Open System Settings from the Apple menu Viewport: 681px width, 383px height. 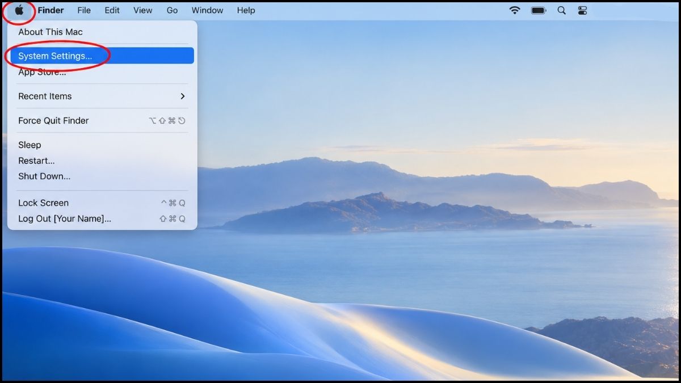pos(102,56)
